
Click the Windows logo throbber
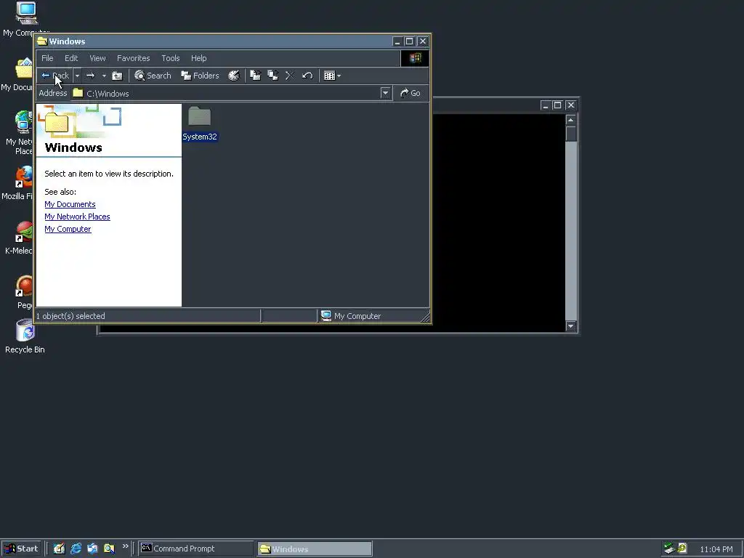click(415, 58)
